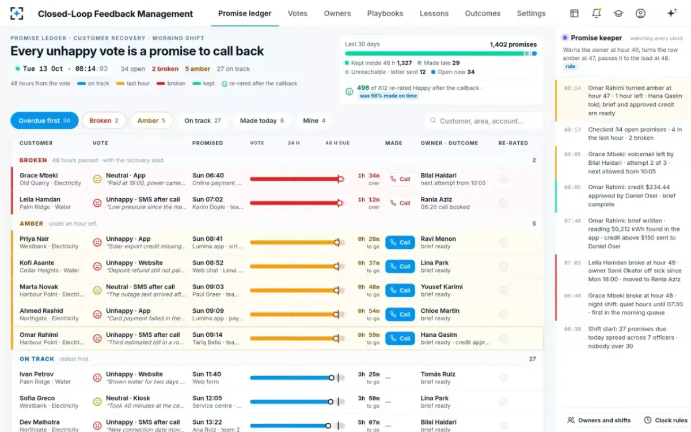
Task: Click Marta Novak's neutral vote face icon
Action: pos(97,290)
